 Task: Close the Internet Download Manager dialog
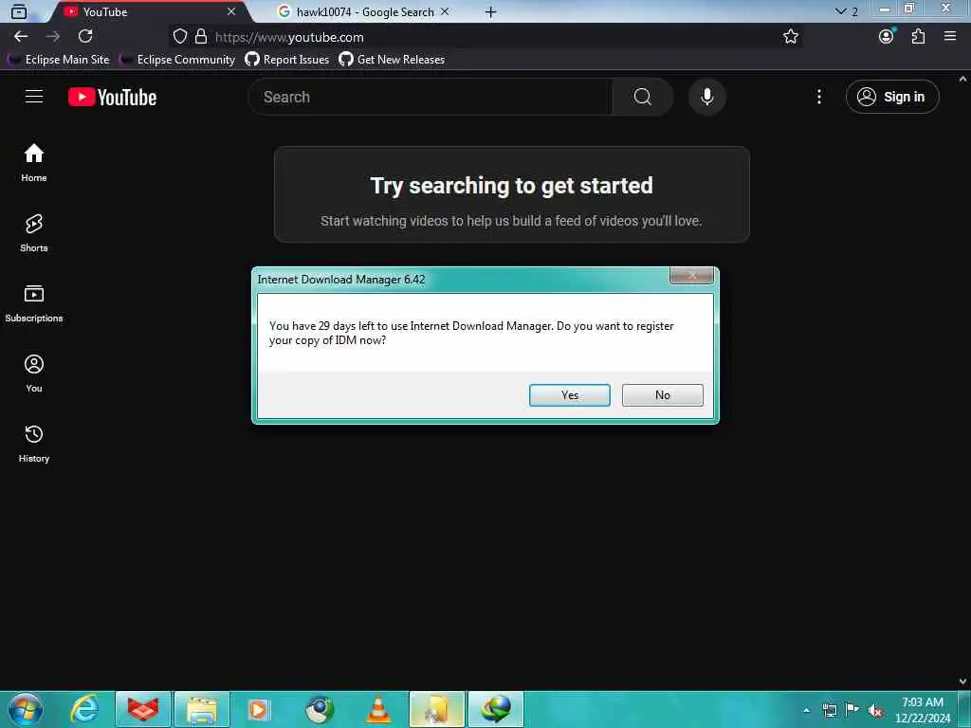point(691,276)
